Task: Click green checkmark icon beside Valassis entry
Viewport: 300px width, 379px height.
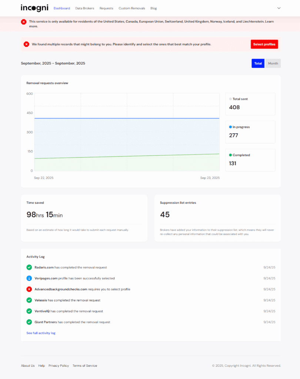Action: 29,300
